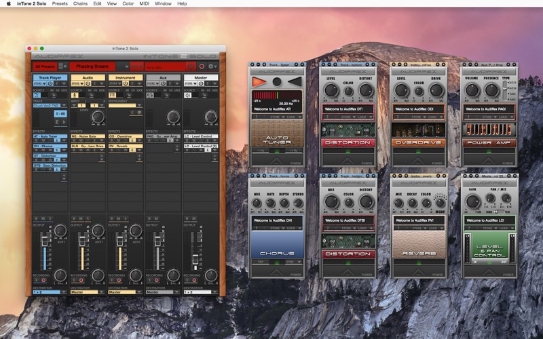Click the speaker source icon on Master channel

pyautogui.click(x=188, y=95)
